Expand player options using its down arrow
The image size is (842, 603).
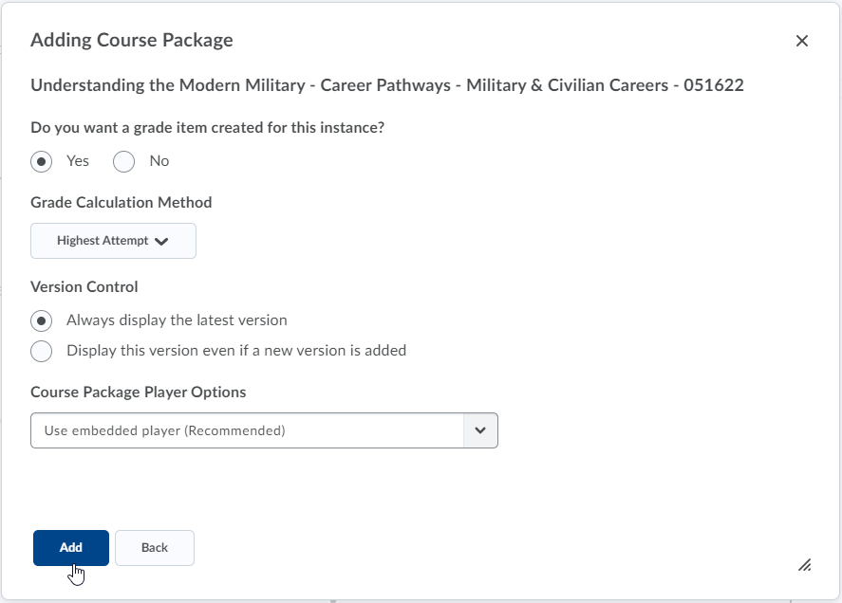point(480,430)
